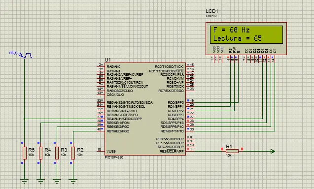Click the 'RD0/SPP0' pin label
This screenshot has width=314, height=189.
point(175,102)
